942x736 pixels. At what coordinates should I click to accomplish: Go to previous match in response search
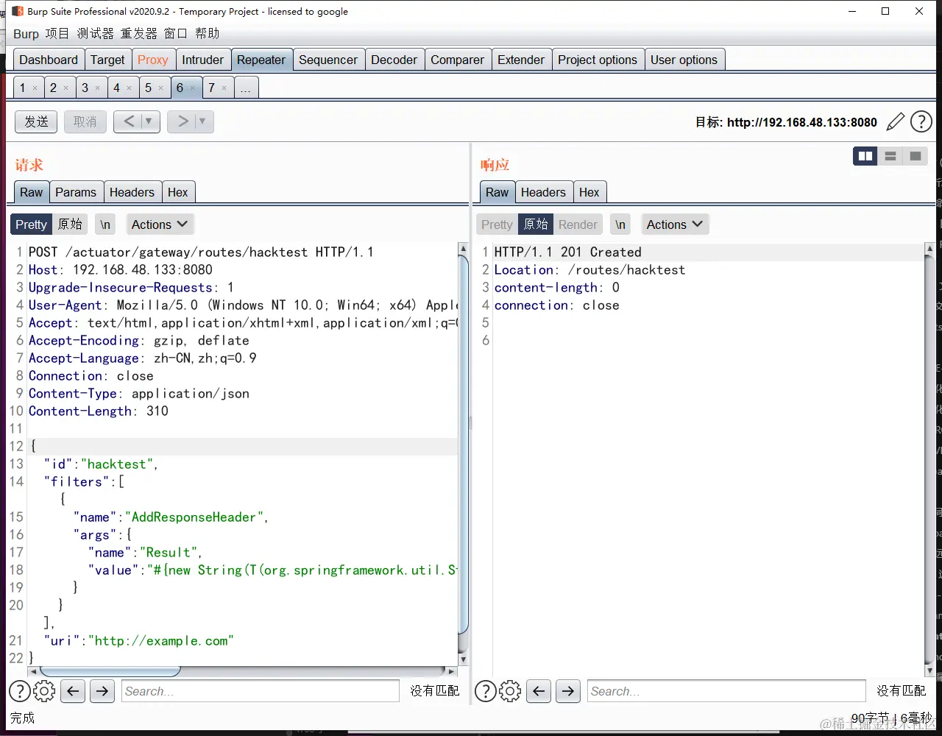click(x=539, y=691)
